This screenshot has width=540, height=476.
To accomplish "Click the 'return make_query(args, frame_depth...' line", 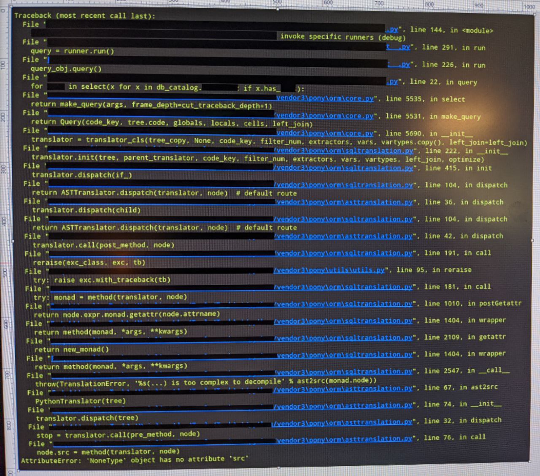I will pos(151,104).
